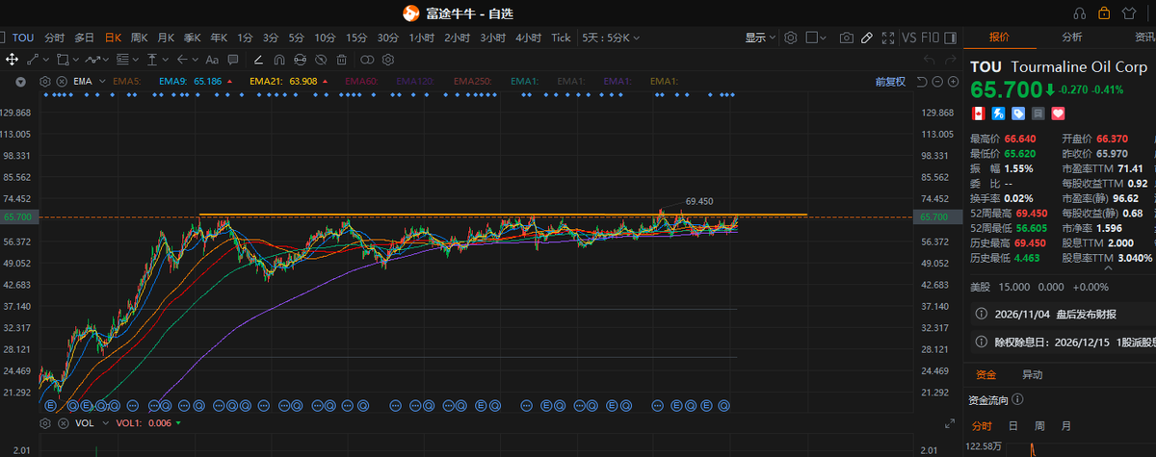Select the price range measure tool
The width and height of the screenshot is (1156, 457).
click(152, 58)
